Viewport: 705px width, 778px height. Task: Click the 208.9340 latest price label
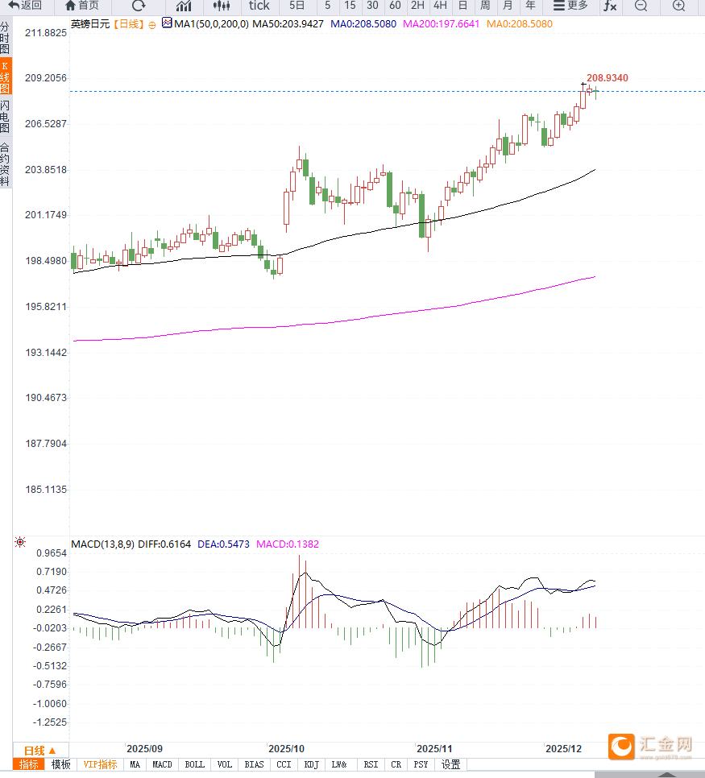[x=608, y=77]
